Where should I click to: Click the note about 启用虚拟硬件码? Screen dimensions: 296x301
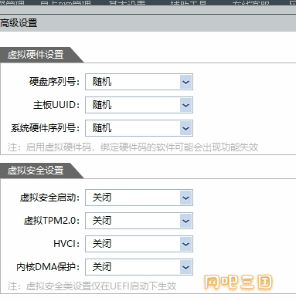133,147
